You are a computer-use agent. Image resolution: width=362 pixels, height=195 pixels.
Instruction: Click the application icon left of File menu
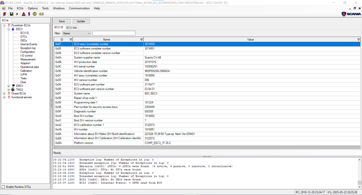tap(4, 8)
